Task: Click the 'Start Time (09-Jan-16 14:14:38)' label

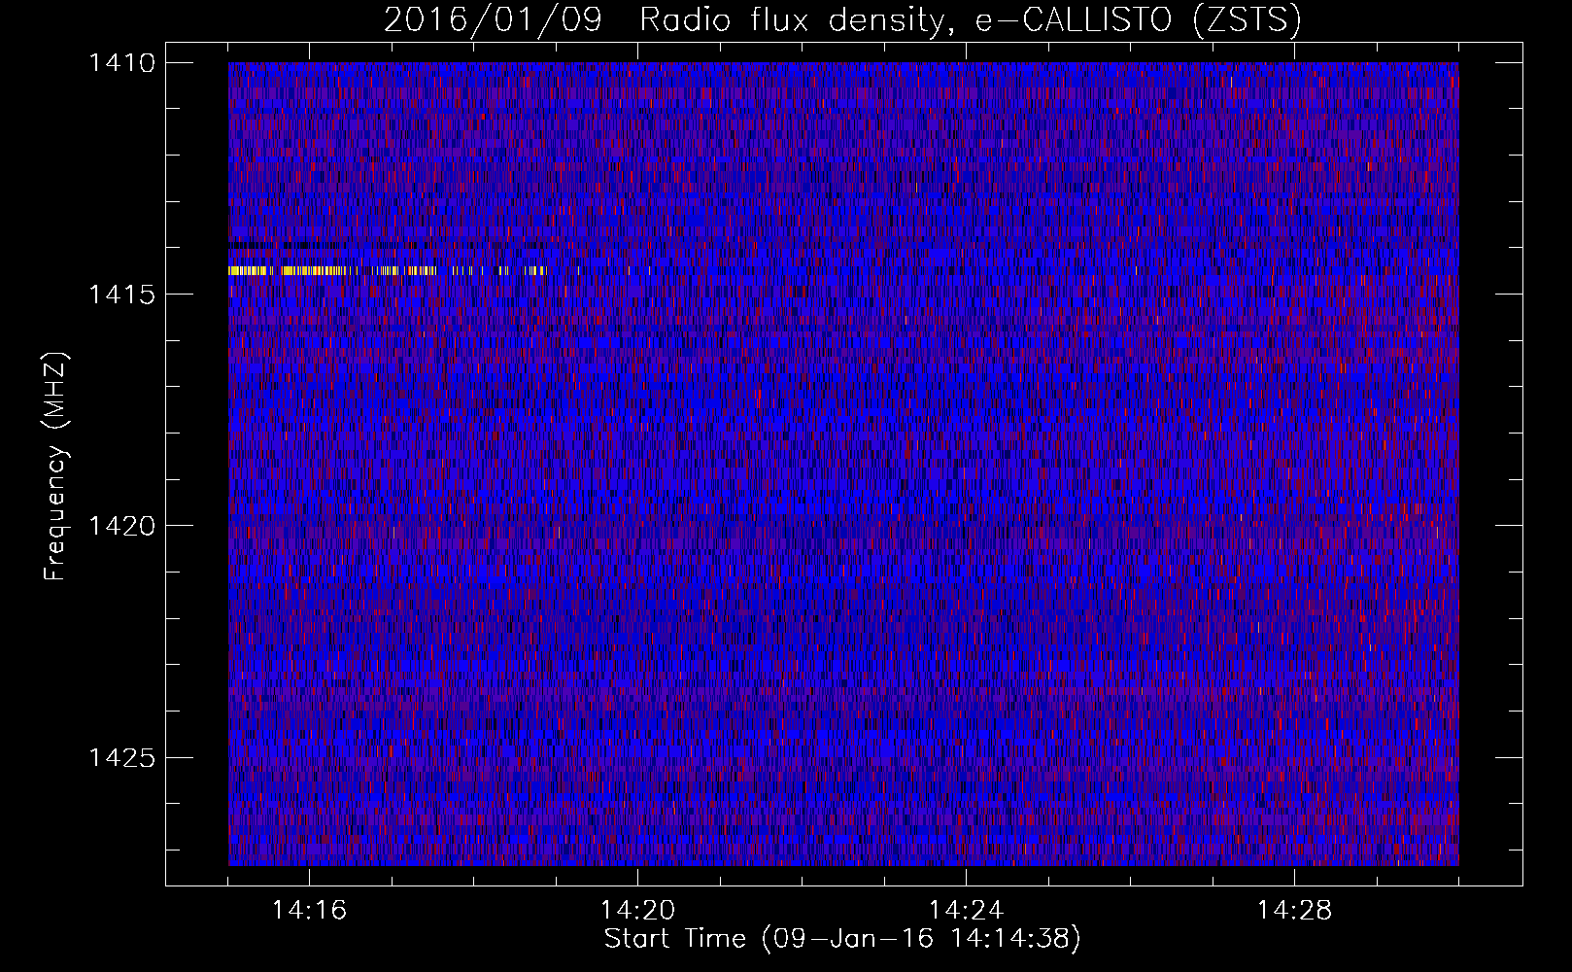Action: 842,939
